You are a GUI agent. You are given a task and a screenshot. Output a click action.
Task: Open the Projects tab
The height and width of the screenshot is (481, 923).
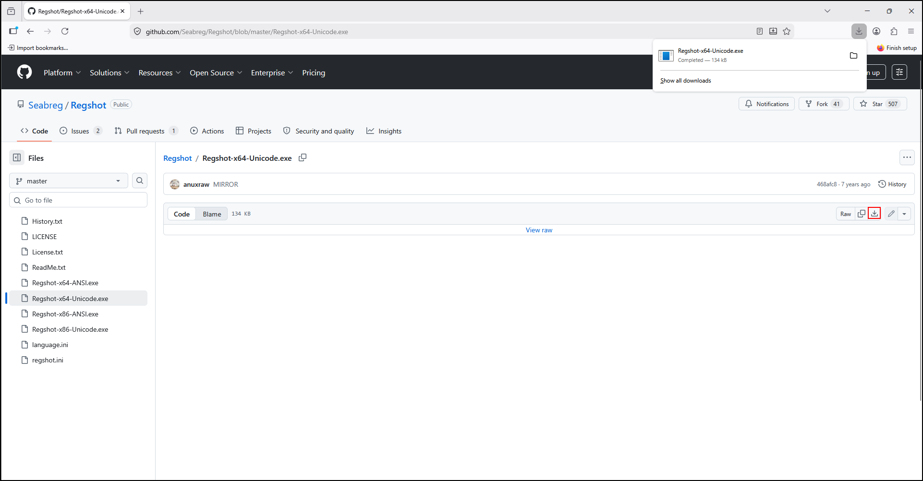(x=254, y=131)
